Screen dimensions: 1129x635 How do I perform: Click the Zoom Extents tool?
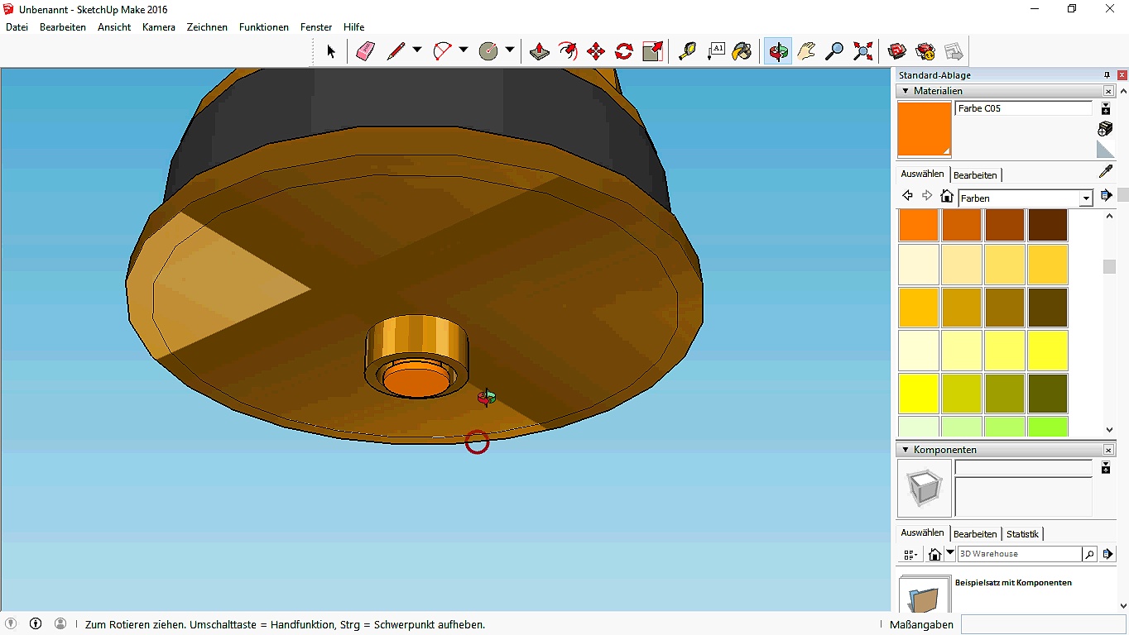tap(862, 51)
